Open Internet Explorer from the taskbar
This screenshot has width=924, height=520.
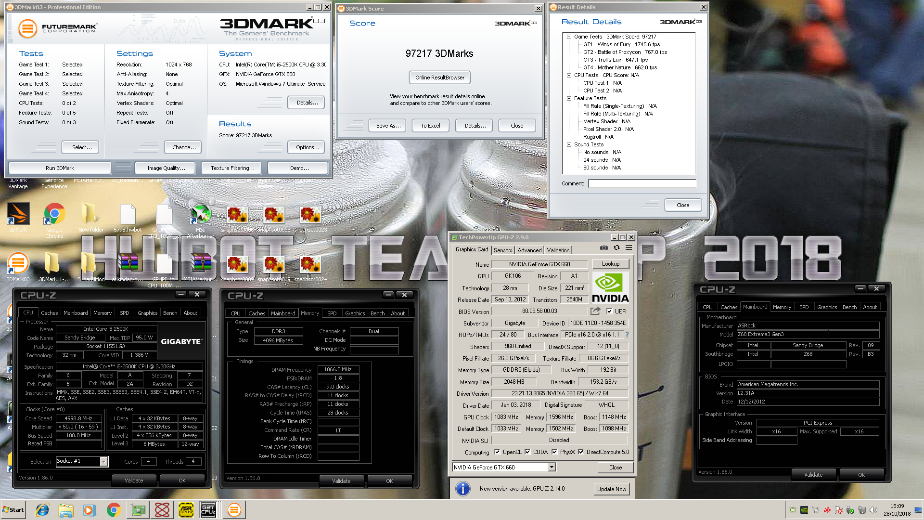point(42,510)
